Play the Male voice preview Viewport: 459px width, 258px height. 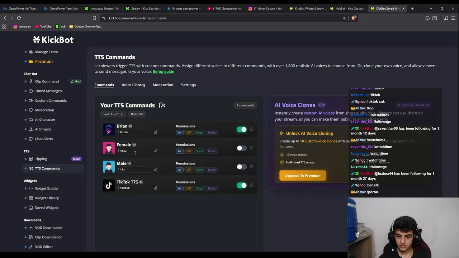tap(129, 163)
